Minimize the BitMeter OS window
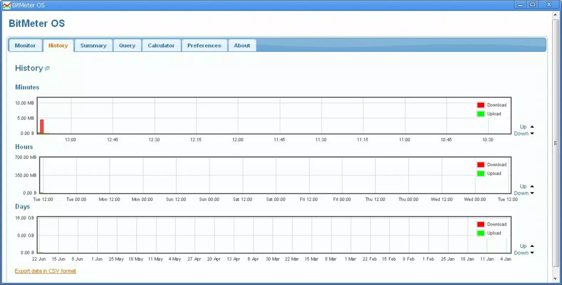The height and width of the screenshot is (285, 562). click(521, 5)
